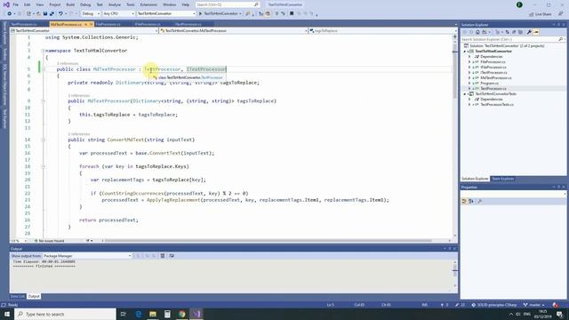Image resolution: width=569 pixels, height=320 pixels.
Task: Click the editor horizontal scrollbar
Action: [x=268, y=241]
